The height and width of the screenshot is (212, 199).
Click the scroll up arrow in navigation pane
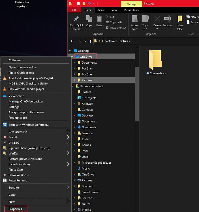[x=137, y=48]
